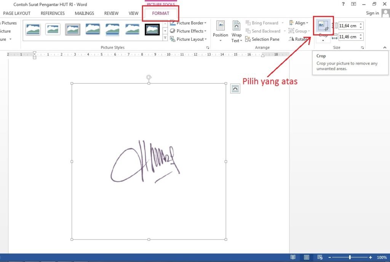Click the Crop picture icon
Screen dimensions: 390x262
[323, 26]
